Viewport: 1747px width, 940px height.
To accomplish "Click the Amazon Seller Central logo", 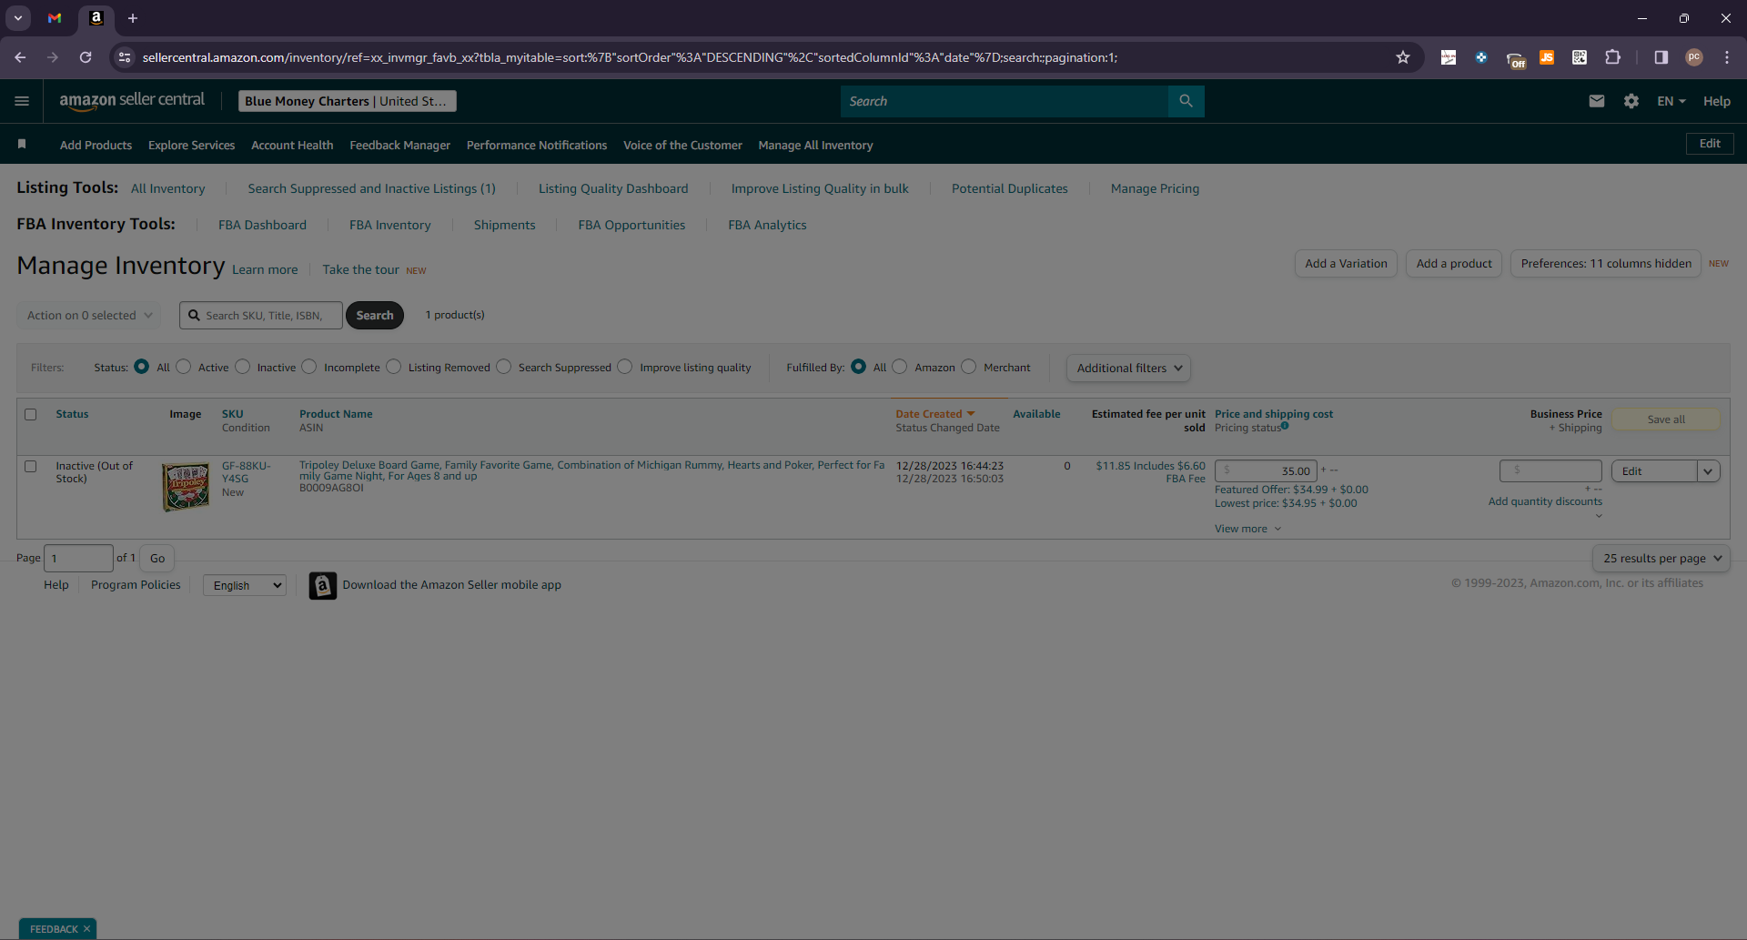I will tap(132, 101).
